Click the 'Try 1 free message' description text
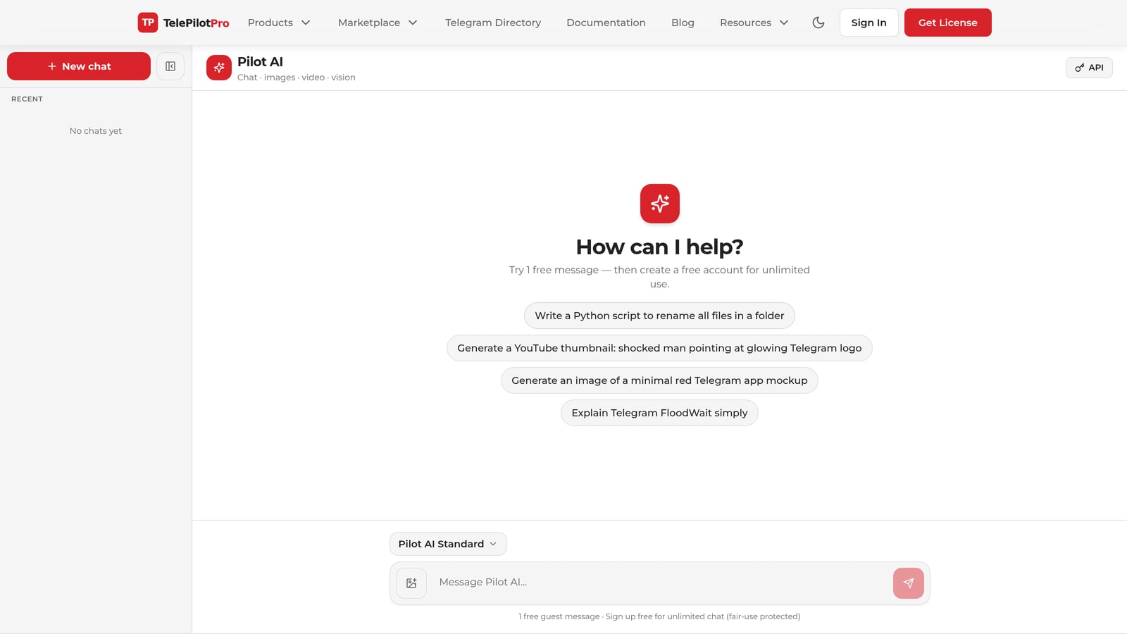 [659, 277]
